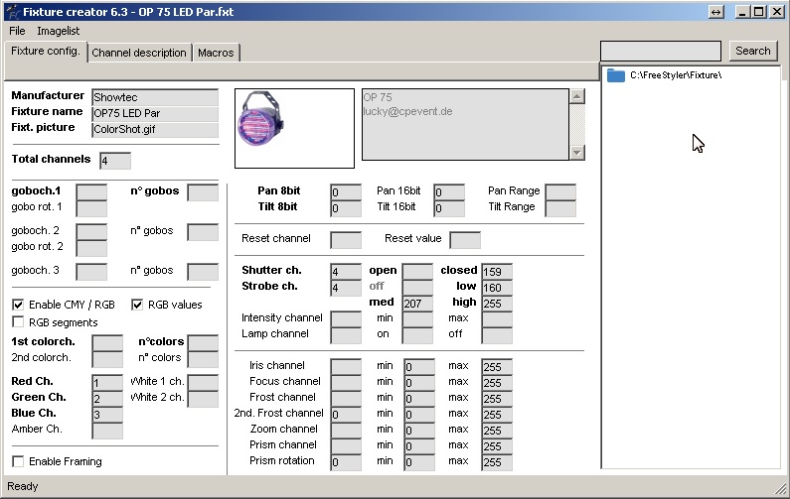The width and height of the screenshot is (790, 499).
Task: Click the Total channels input field
Action: [x=115, y=161]
